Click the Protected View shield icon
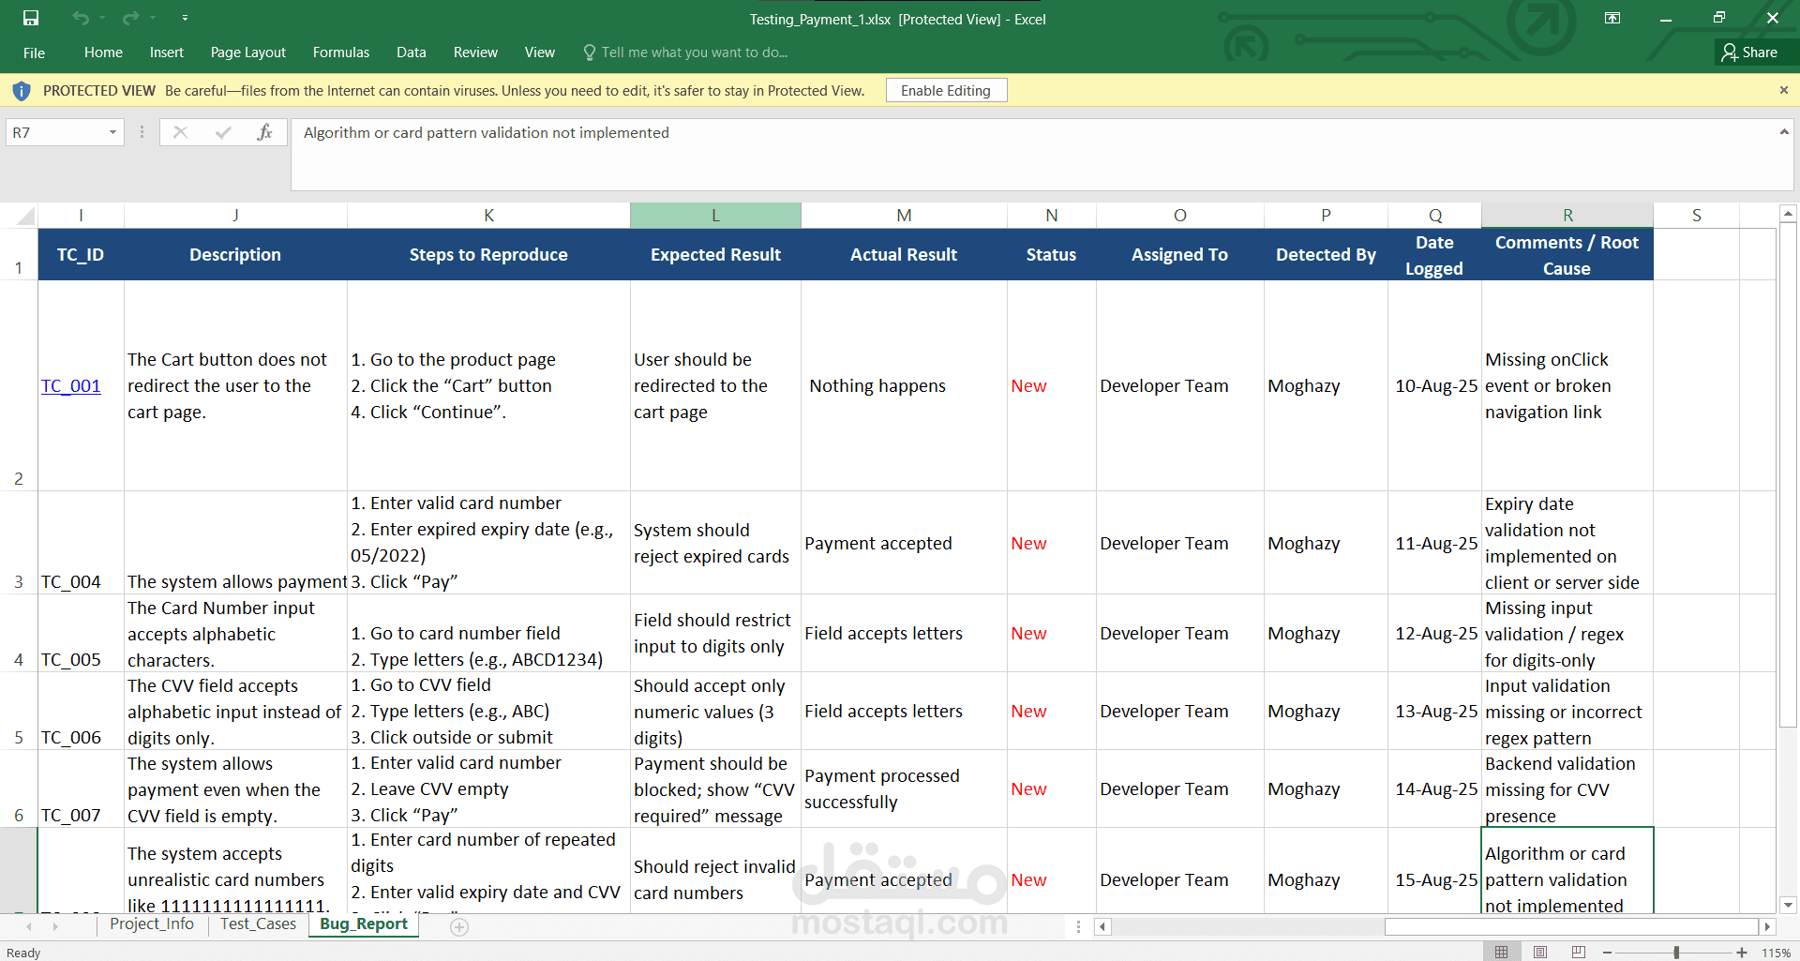1800x961 pixels. (x=22, y=91)
